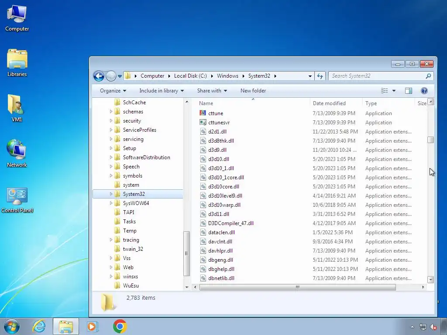Click file list scroll down arrow
This screenshot has width=447, height=335.
[430, 280]
